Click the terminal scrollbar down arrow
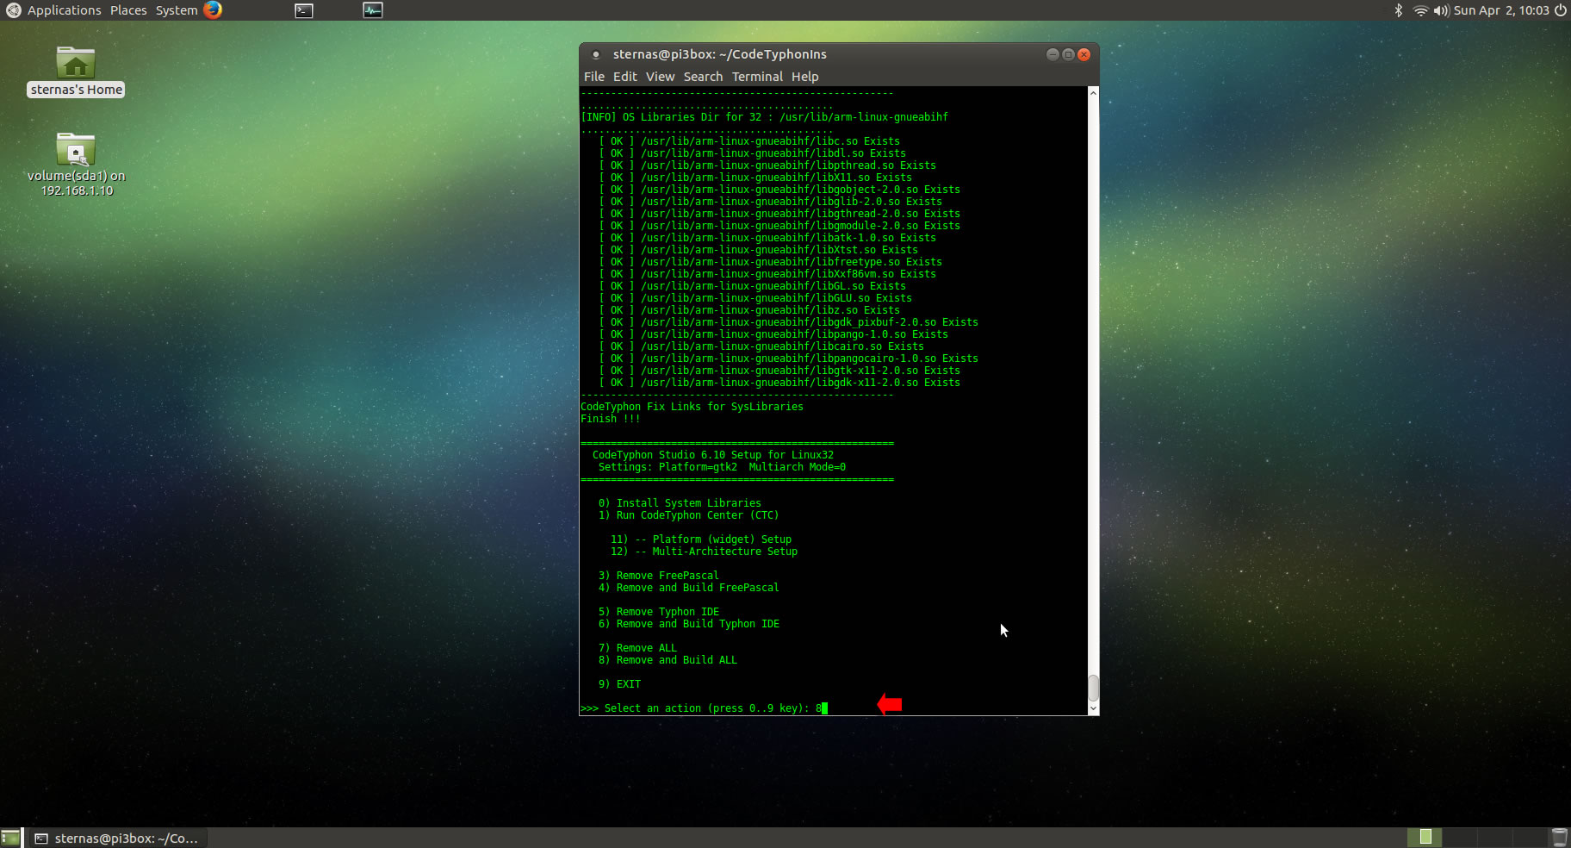Image resolution: width=1571 pixels, height=848 pixels. 1093,708
